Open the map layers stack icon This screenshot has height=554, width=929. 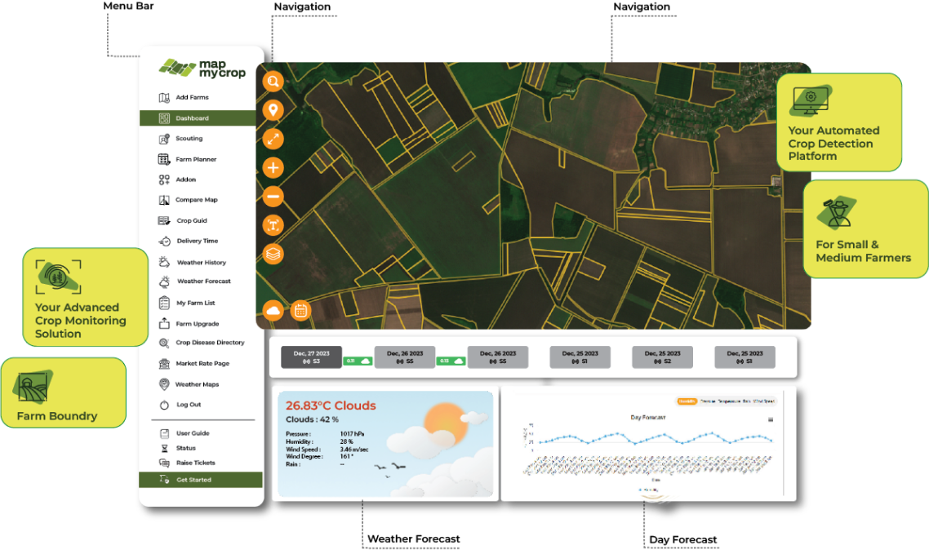[273, 254]
